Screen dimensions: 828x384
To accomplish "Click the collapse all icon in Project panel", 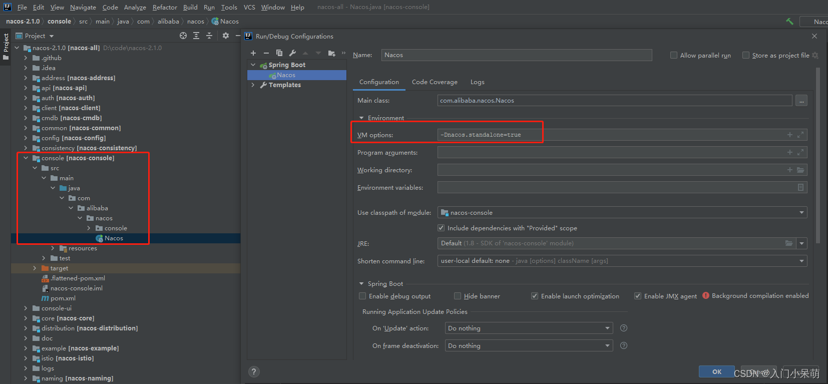I will point(209,36).
